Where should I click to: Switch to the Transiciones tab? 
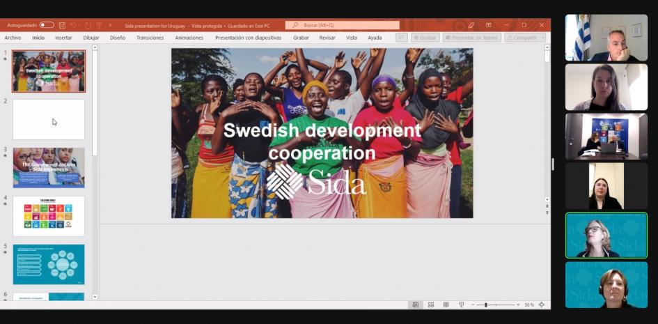point(150,38)
